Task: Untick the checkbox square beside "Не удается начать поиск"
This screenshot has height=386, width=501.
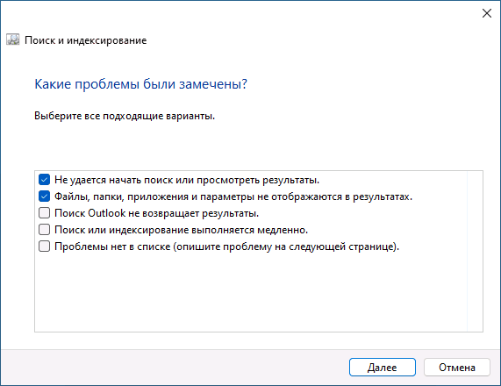Action: tap(44, 180)
